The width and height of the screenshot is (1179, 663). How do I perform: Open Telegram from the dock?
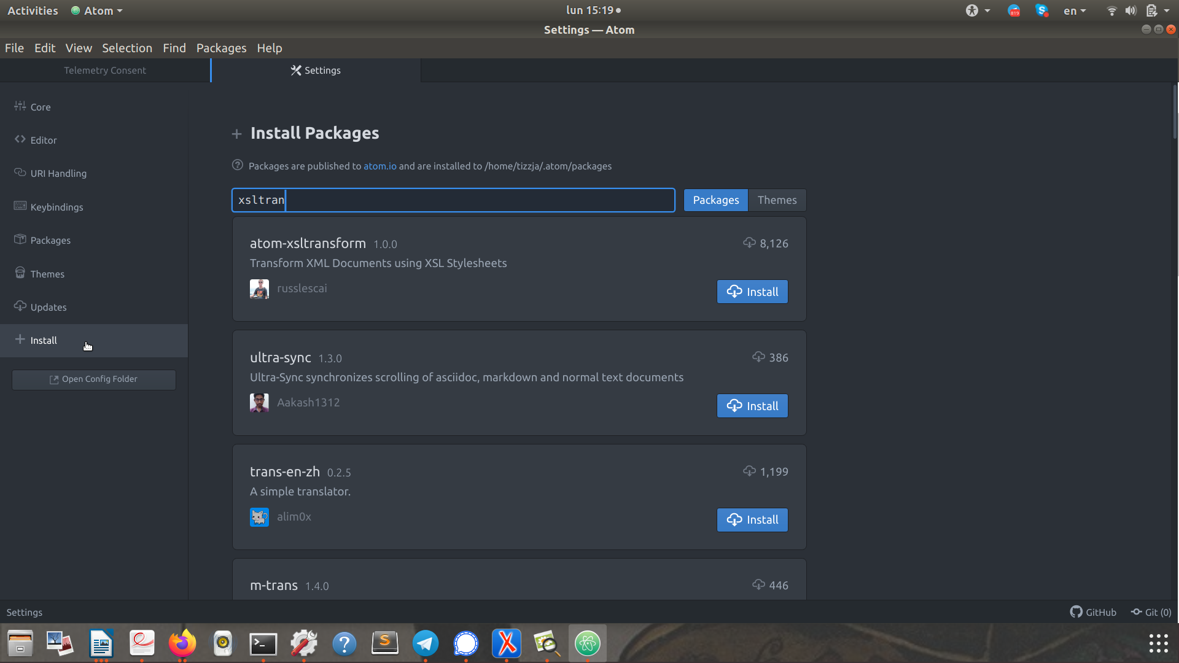(425, 643)
